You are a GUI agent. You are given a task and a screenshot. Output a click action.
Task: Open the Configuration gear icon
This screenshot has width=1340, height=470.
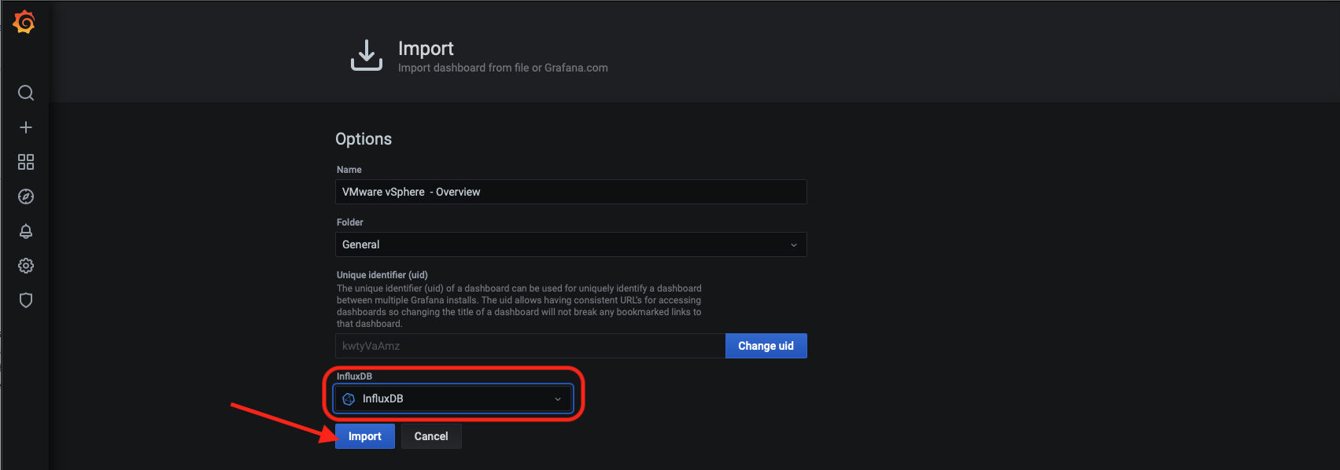coord(26,266)
